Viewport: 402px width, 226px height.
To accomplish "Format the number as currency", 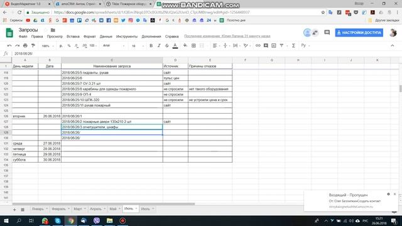I will [x=61, y=46].
